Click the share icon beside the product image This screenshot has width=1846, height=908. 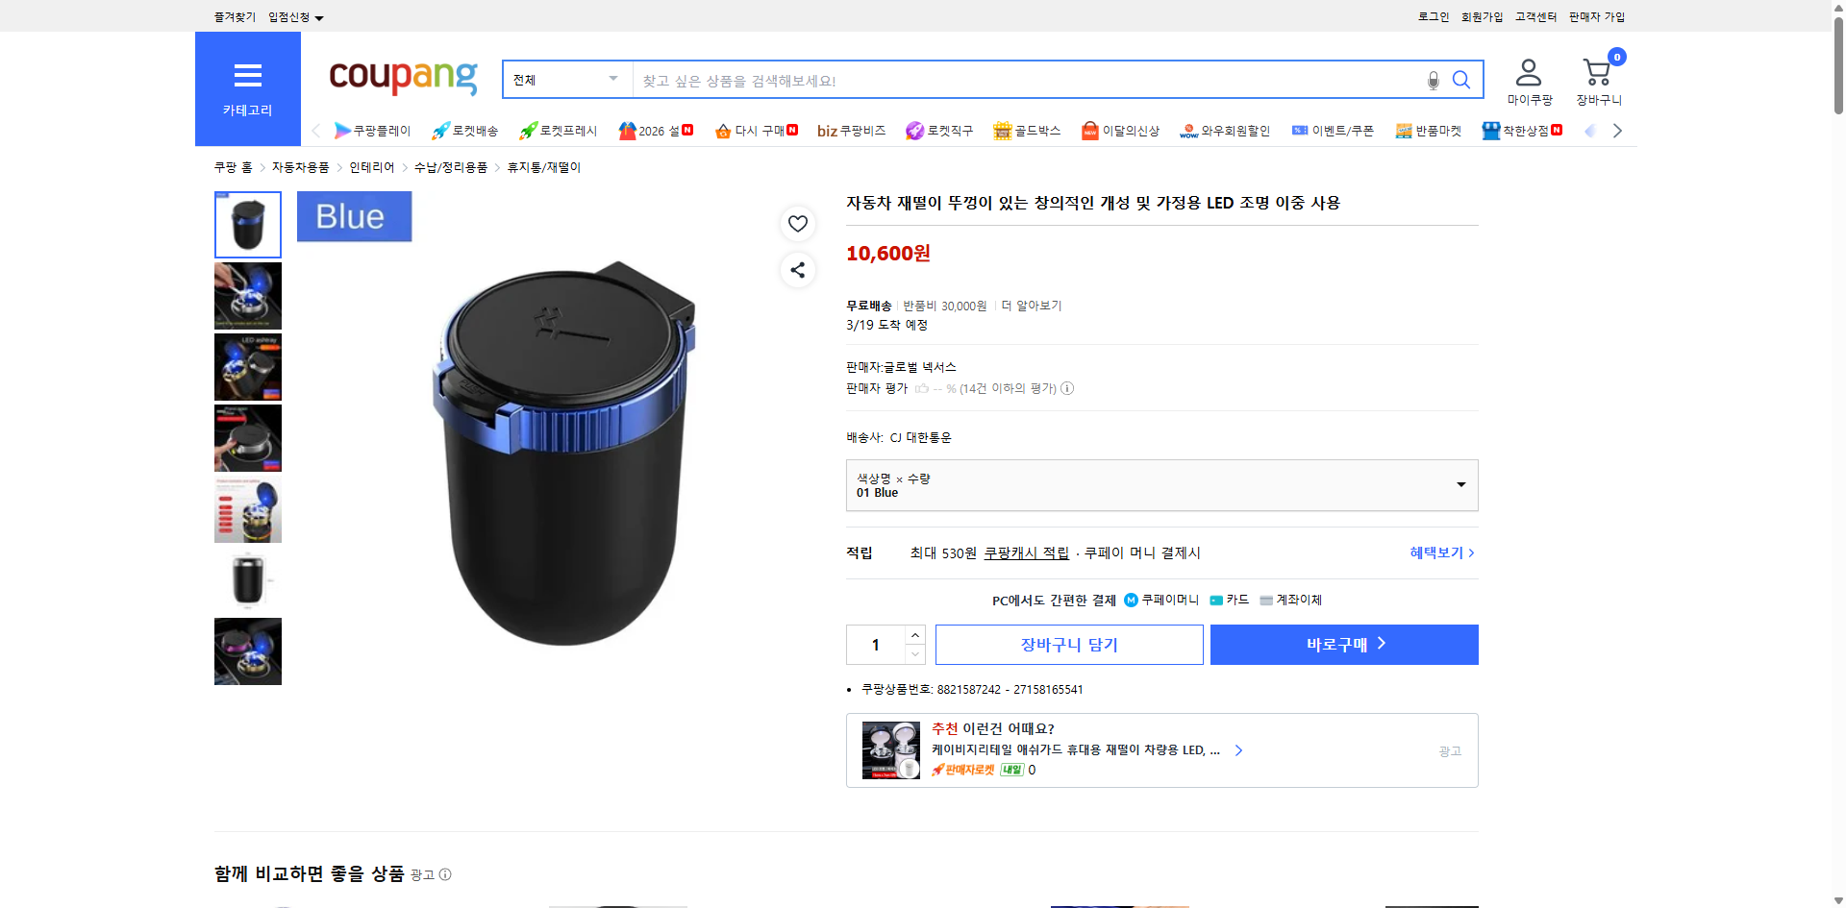tap(797, 270)
